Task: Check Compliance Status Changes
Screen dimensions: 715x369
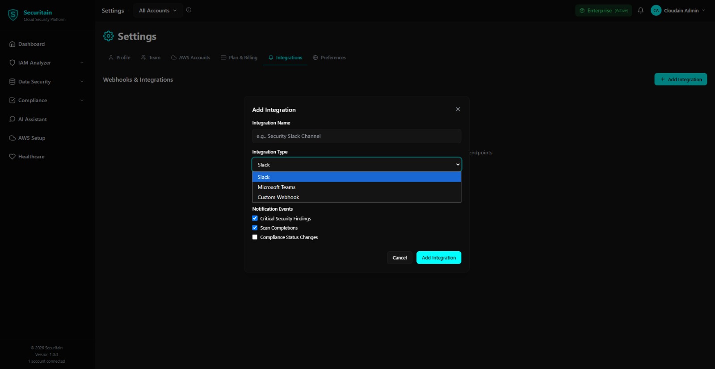Action: tap(255, 237)
